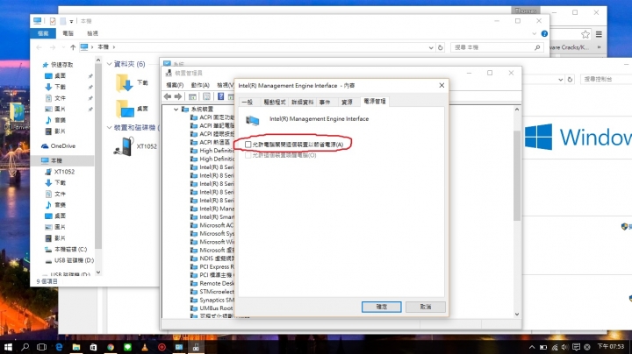This screenshot has width=632, height=354.
Task: Select ACPI 熱區 device in tree
Action: [215, 142]
